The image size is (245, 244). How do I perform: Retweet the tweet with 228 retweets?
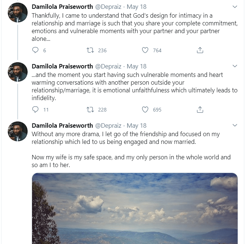click(x=90, y=109)
